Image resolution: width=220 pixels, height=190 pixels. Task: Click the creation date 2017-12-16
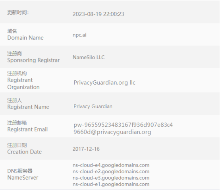pyautogui.click(x=86, y=149)
